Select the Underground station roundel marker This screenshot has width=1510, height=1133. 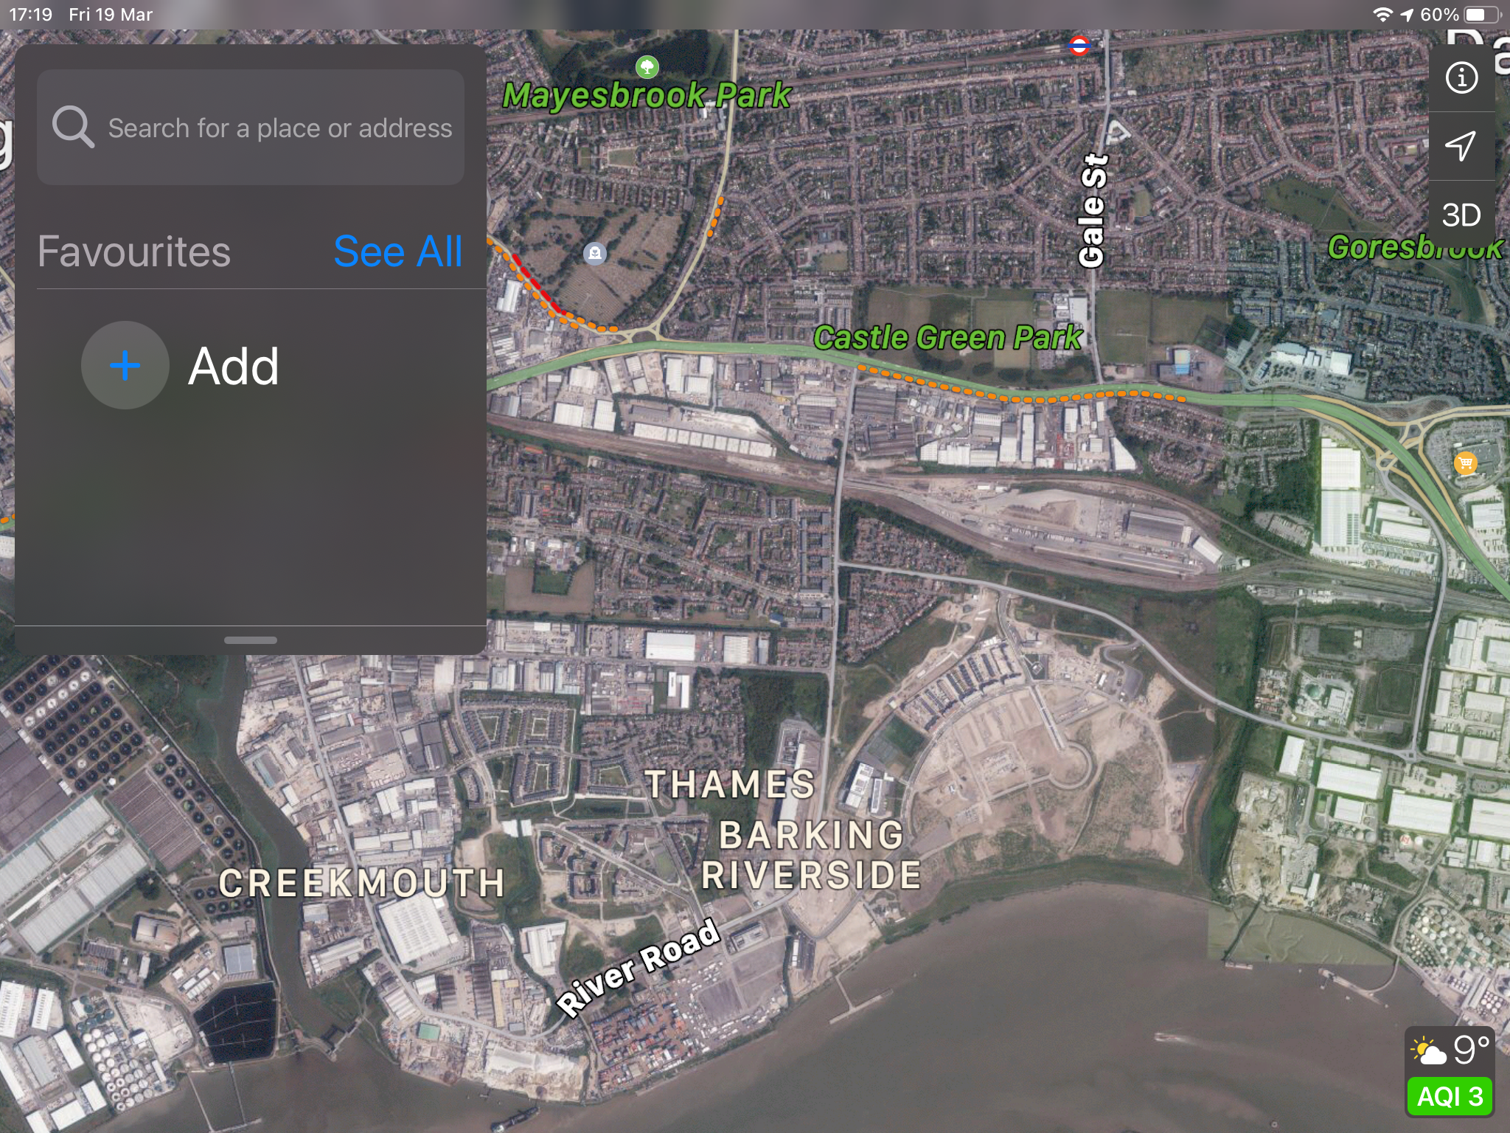1079,46
